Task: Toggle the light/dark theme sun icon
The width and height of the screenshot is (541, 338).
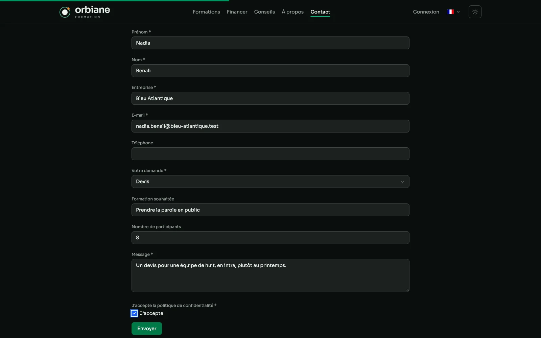Action: pyautogui.click(x=475, y=12)
